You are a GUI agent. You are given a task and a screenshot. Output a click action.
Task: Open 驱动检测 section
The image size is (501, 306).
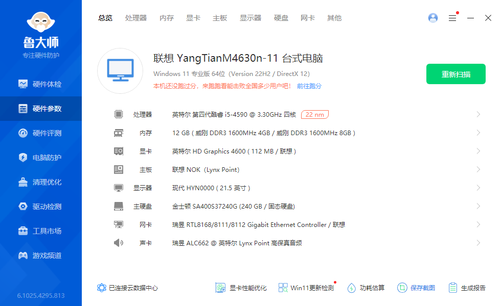tap(41, 207)
